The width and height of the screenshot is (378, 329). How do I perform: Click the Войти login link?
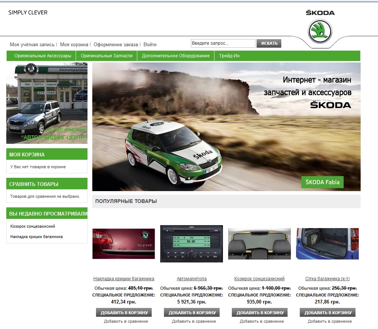[x=150, y=45]
